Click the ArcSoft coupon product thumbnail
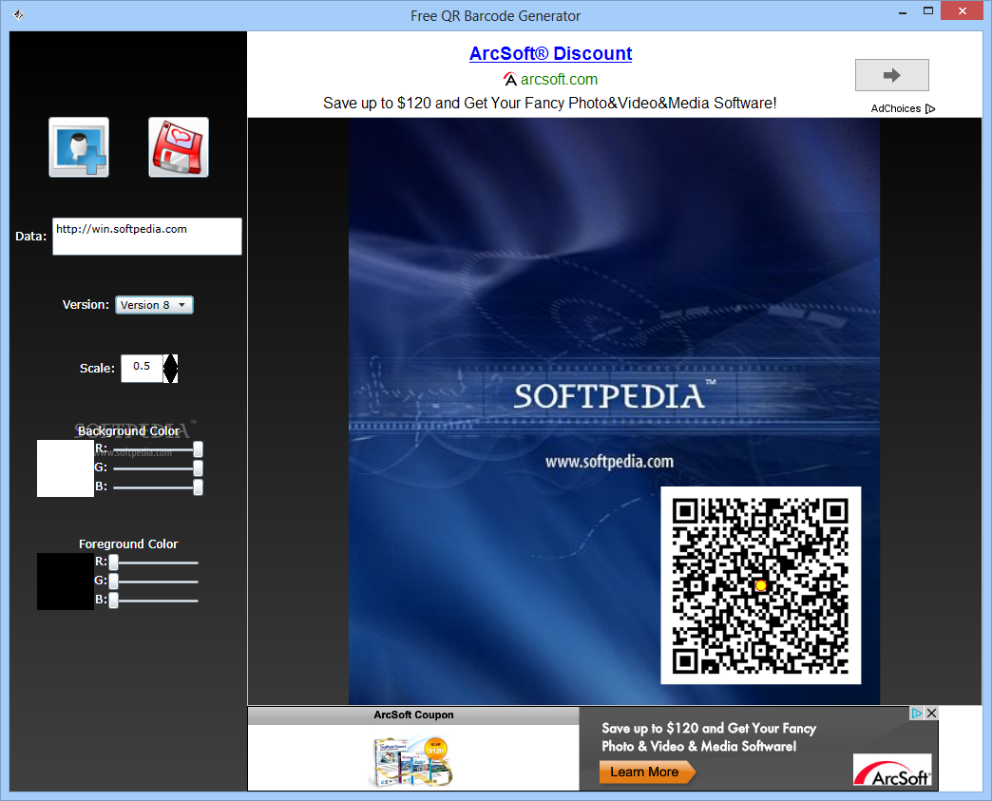992x801 pixels. 412,759
